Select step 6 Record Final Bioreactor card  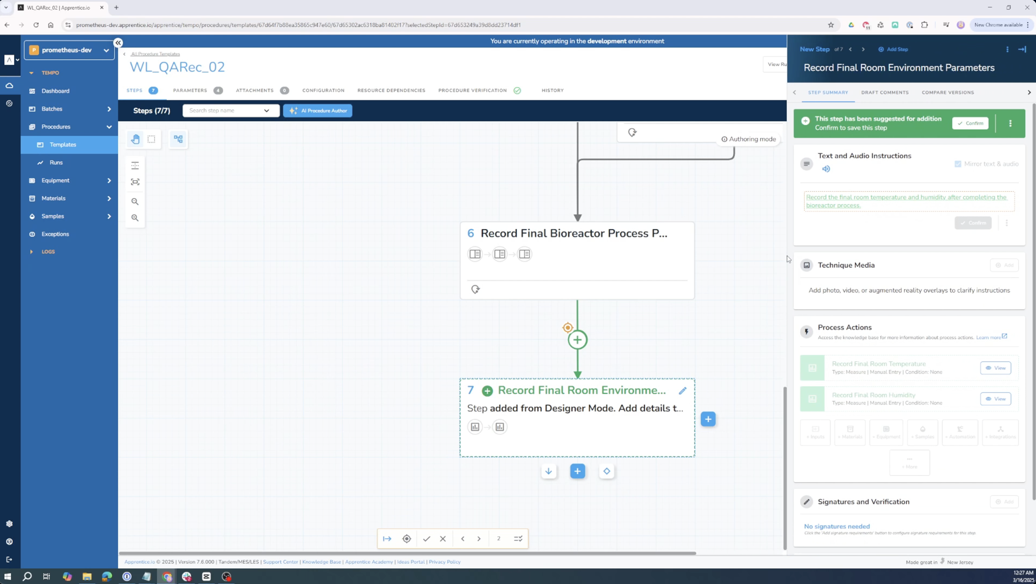pyautogui.click(x=577, y=261)
